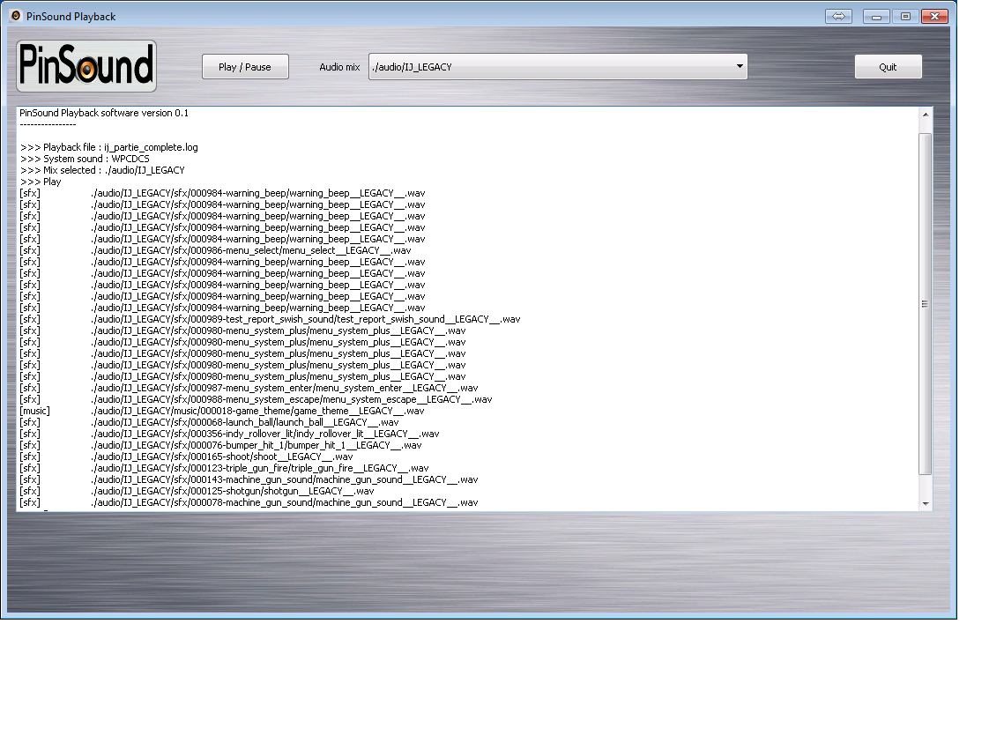Click the [music] 000018-game_theme log entry
This screenshot has height=750, width=989.
[222, 411]
